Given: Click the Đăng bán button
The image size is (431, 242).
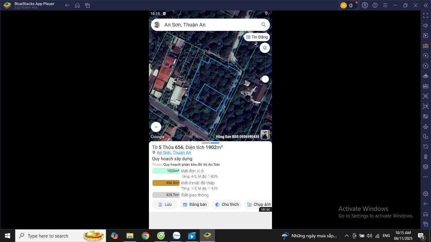Looking at the screenshot, I should 195,205.
